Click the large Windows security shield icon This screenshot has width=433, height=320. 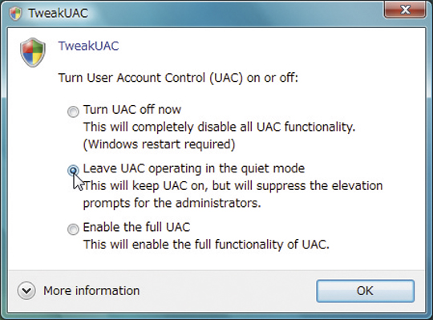tap(33, 52)
